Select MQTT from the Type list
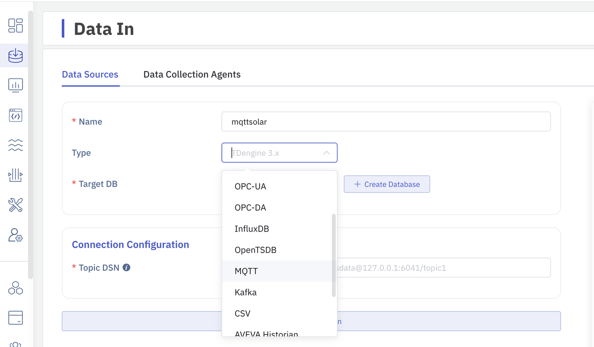 [246, 271]
